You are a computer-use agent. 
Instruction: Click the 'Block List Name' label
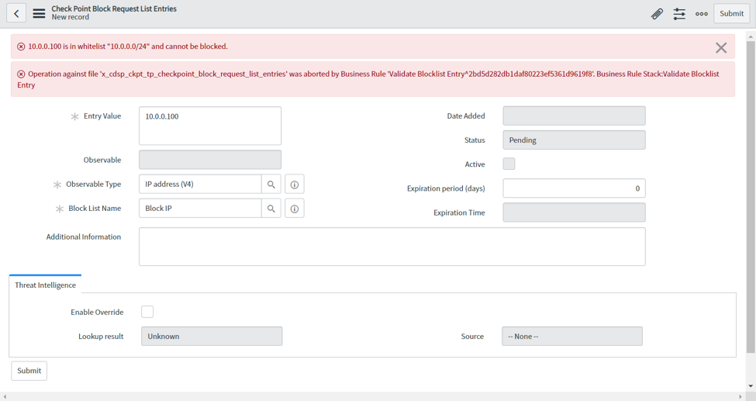pos(95,208)
